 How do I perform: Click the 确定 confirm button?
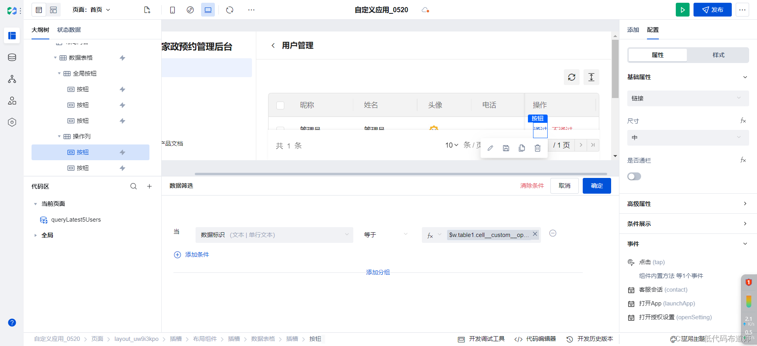click(597, 186)
